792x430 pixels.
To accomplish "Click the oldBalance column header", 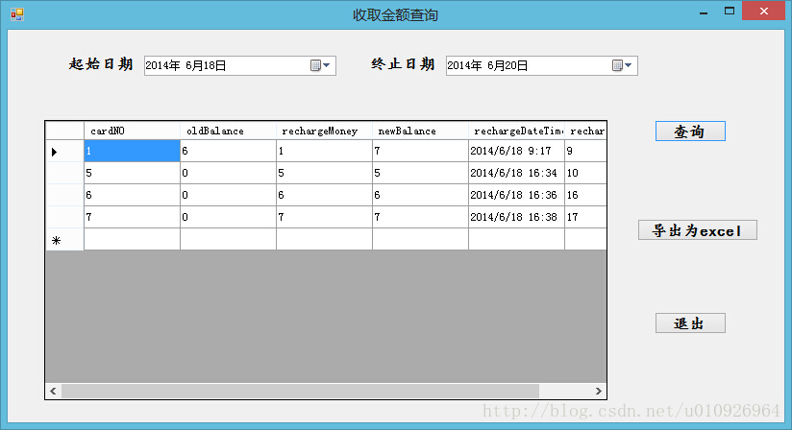I will tap(228, 131).
